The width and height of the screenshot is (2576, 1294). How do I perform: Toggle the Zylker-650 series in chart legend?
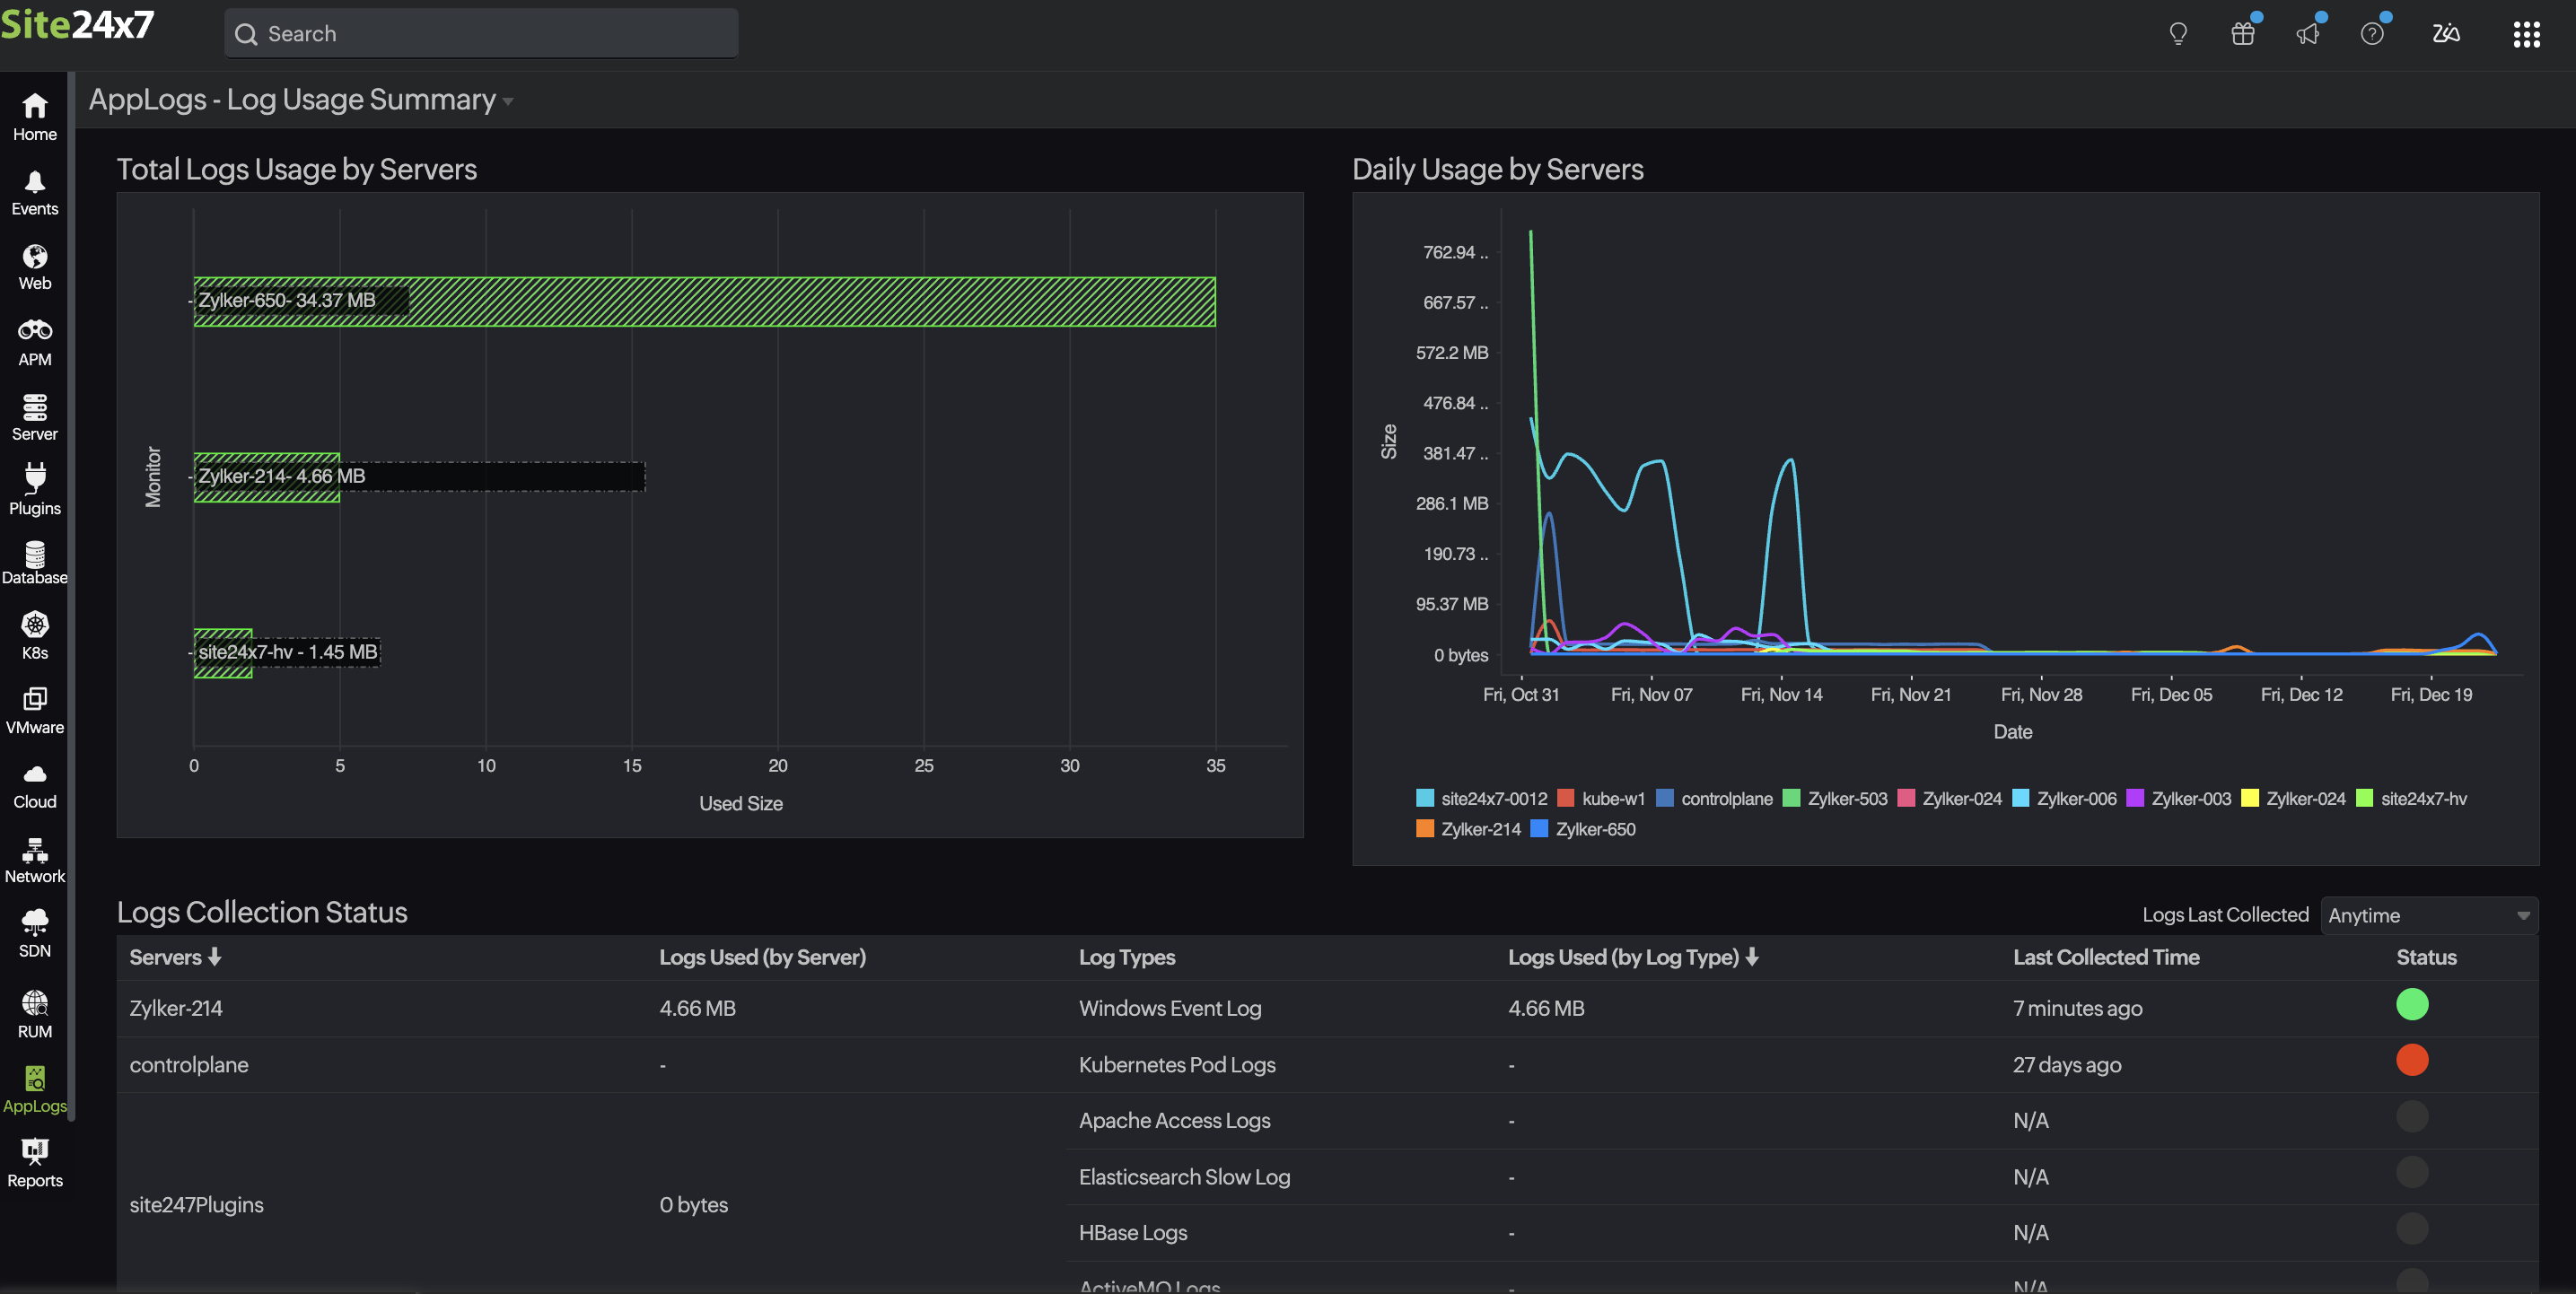(1595, 829)
